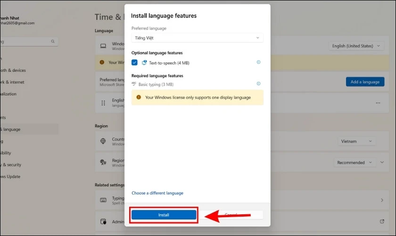
Task: Click the Region section heading
Action: pos(101,126)
